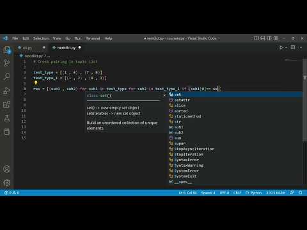307x230 pixels.
Task: Click nextdict.py breadcrumb item
Action: click(x=33, y=56)
